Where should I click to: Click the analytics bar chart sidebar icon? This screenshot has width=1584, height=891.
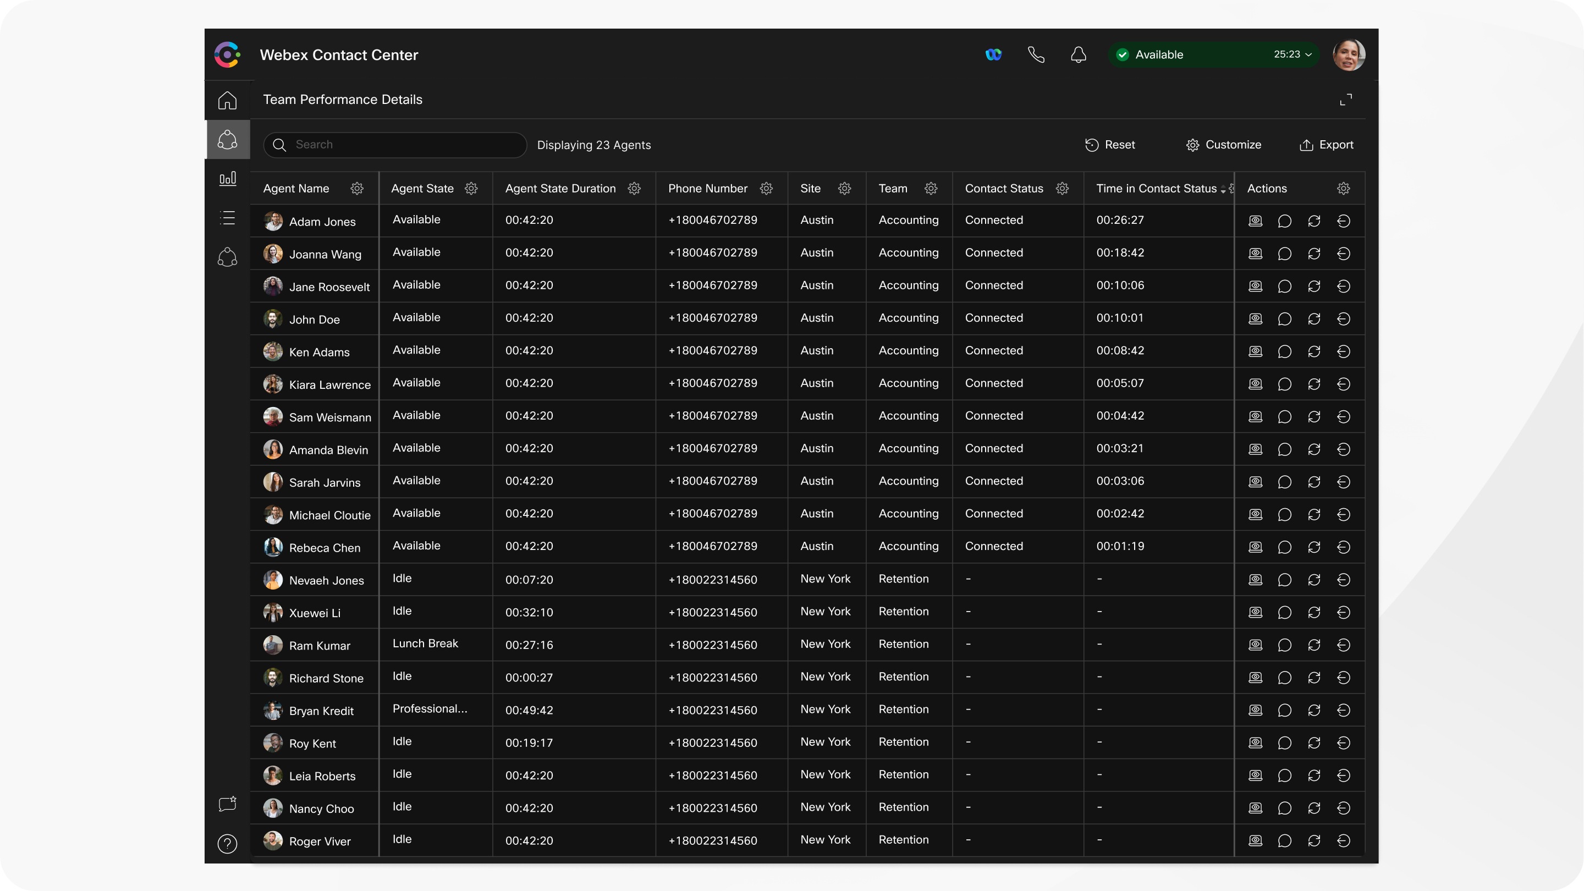228,178
